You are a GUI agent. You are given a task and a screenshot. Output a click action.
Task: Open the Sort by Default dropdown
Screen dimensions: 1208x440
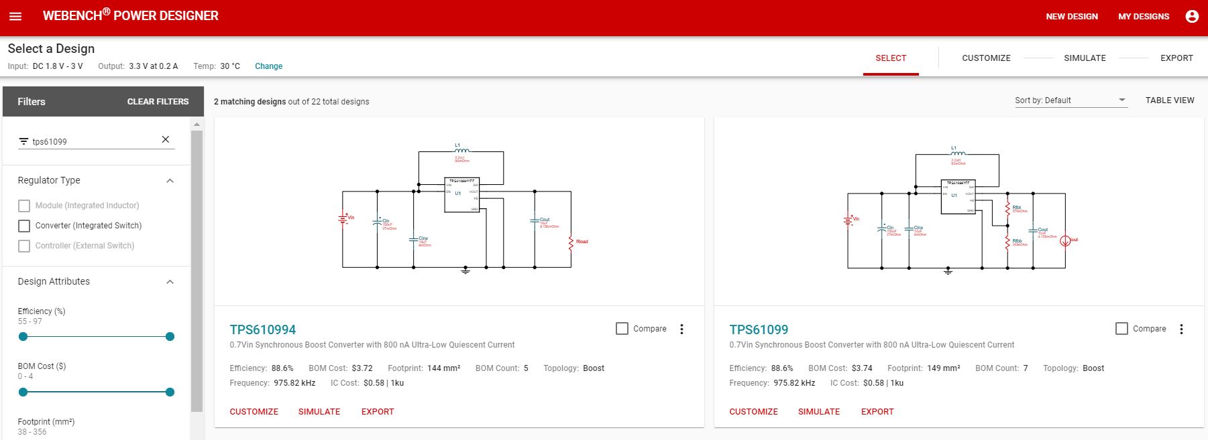click(x=1070, y=100)
